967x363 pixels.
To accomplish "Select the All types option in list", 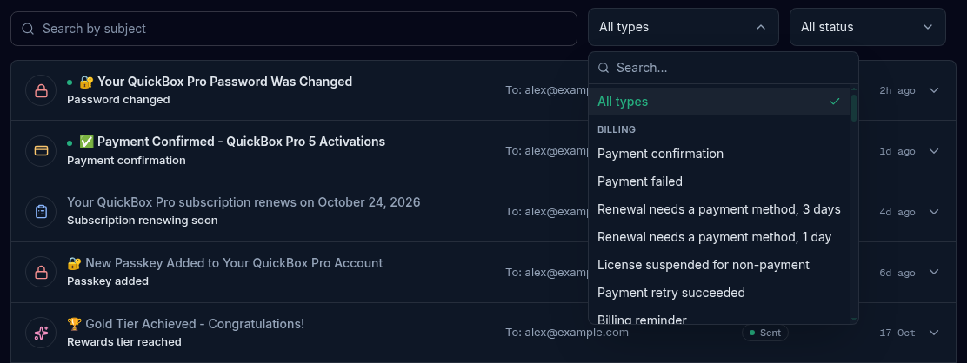I will pyautogui.click(x=719, y=102).
